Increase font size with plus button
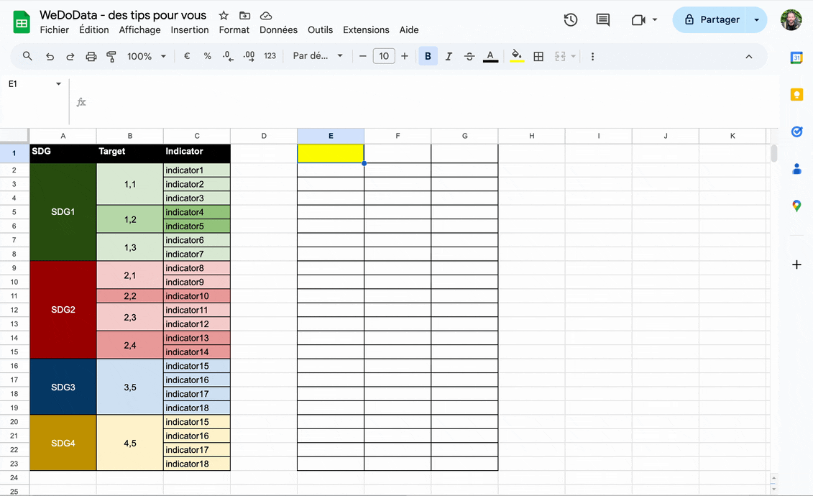Image resolution: width=813 pixels, height=496 pixels. 405,56
